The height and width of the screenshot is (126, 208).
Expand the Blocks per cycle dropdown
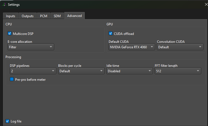click(81, 71)
